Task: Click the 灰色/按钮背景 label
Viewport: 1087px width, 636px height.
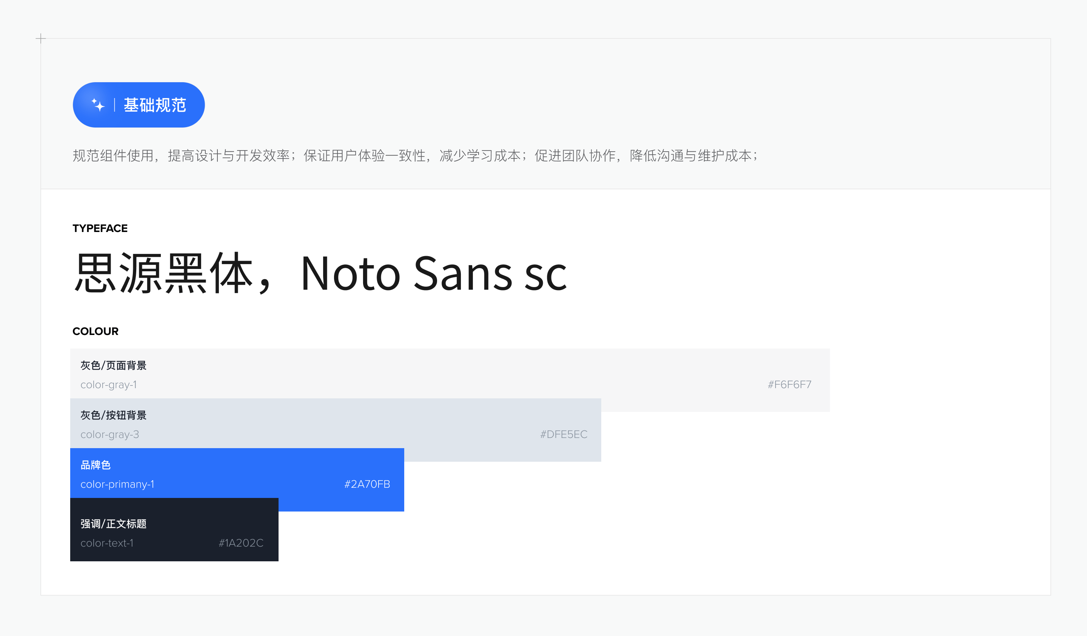Action: (113, 415)
